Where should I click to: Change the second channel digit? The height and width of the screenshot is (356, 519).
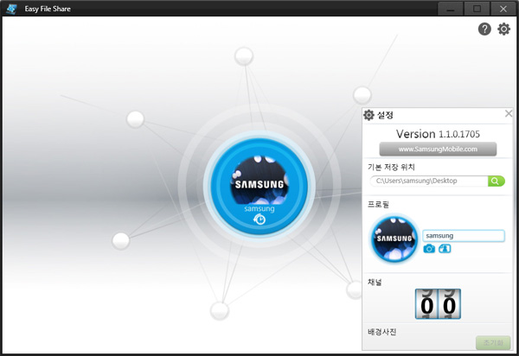click(449, 304)
